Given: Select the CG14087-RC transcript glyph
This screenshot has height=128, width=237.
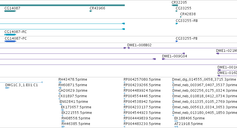Looking at the screenshot, I should 10,35.
